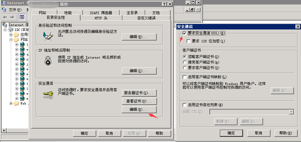Click the back arrow toolbar icon
This screenshot has width=301, height=142.
point(5,17)
